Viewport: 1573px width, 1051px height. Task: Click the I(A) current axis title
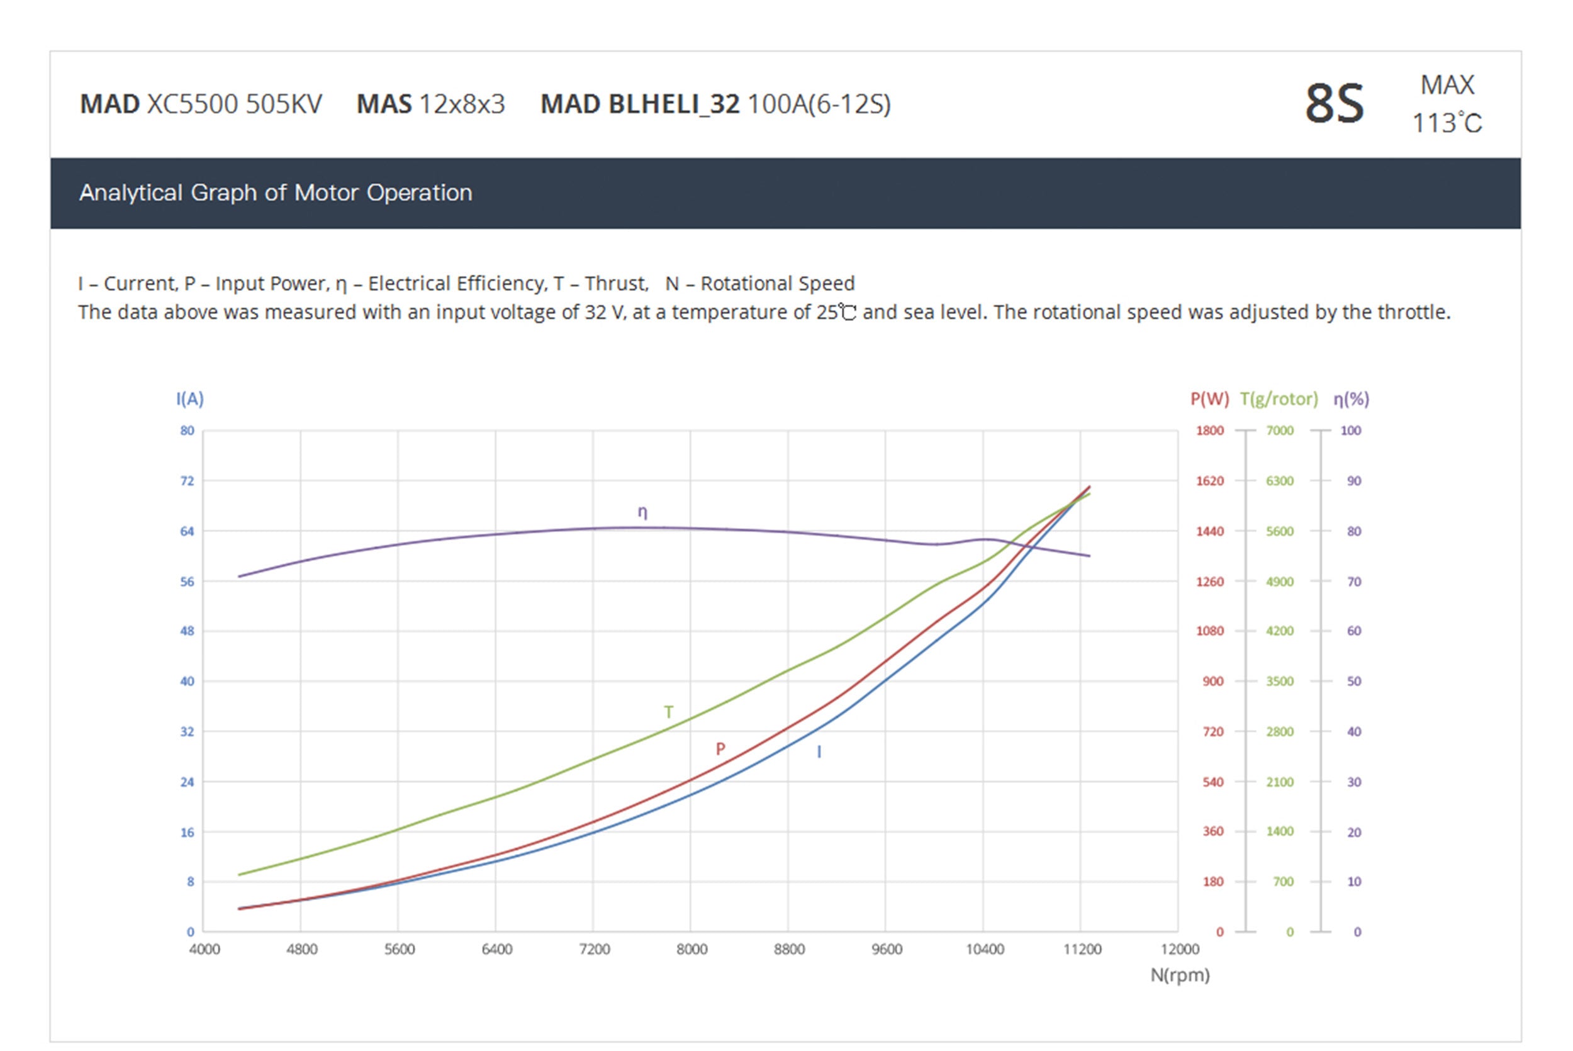(x=189, y=400)
